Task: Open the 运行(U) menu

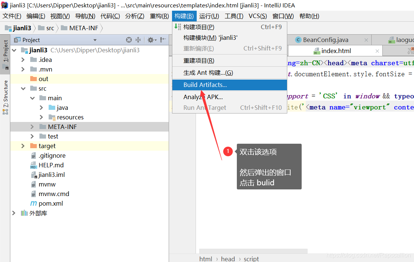Action: [x=209, y=16]
